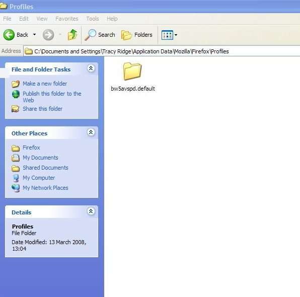Open My Computer link
The height and width of the screenshot is (297, 300).
[39, 178]
